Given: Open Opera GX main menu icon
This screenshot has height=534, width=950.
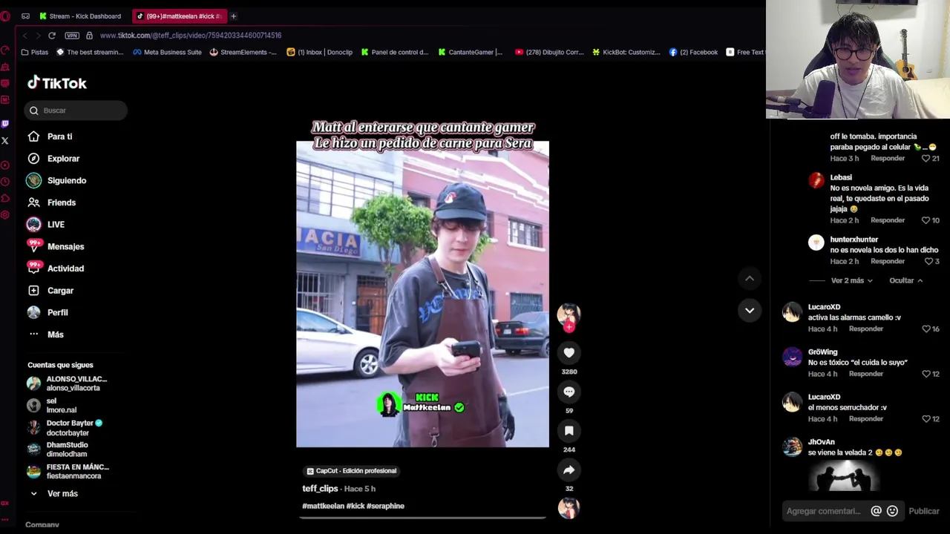Looking at the screenshot, I should 5,16.
